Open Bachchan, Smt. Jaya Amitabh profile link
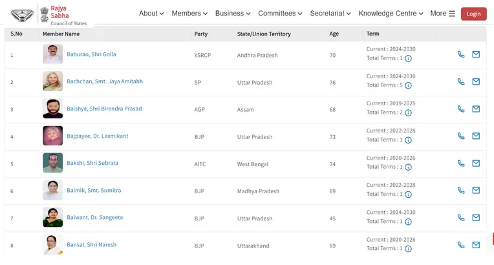The image size is (494, 265). click(x=105, y=81)
